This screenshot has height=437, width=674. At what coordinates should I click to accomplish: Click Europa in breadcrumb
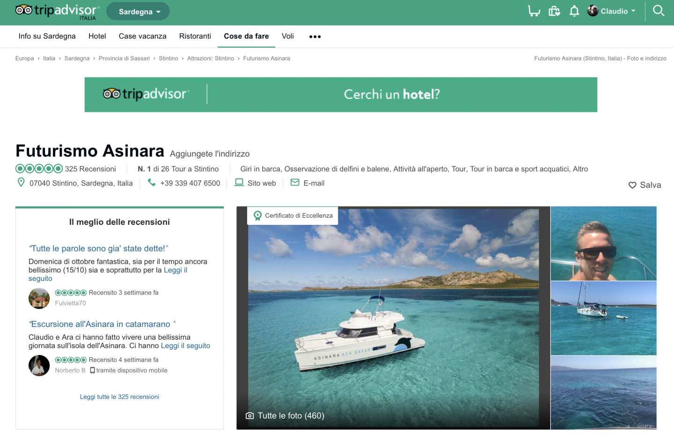24,59
